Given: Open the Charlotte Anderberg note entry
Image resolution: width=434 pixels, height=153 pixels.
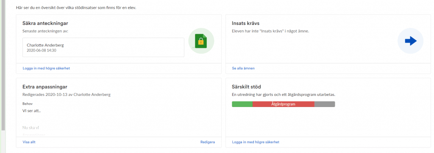Looking at the screenshot, I should (x=103, y=47).
